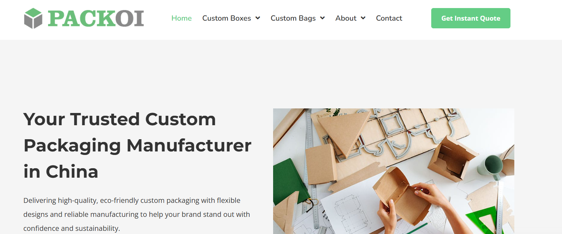Open the Contact page link
This screenshot has width=562, height=234.
click(x=389, y=18)
